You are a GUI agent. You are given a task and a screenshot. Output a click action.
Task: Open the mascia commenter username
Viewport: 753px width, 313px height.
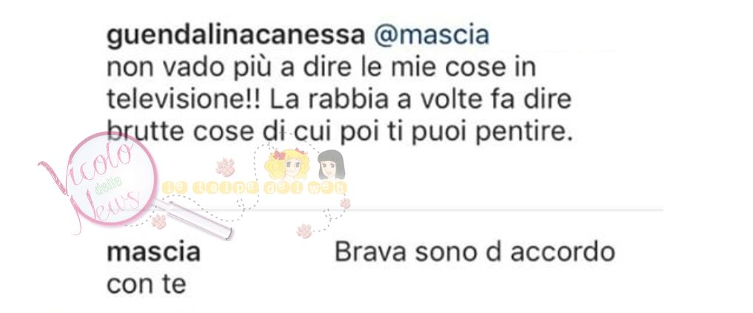tap(153, 252)
